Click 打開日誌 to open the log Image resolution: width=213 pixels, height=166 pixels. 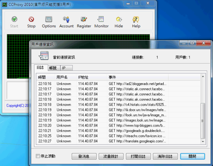138,156
